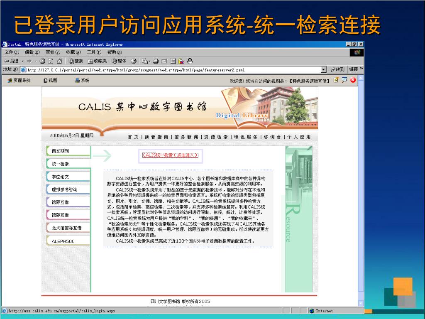Select 个人应用 in the site navigation

(x=299, y=137)
